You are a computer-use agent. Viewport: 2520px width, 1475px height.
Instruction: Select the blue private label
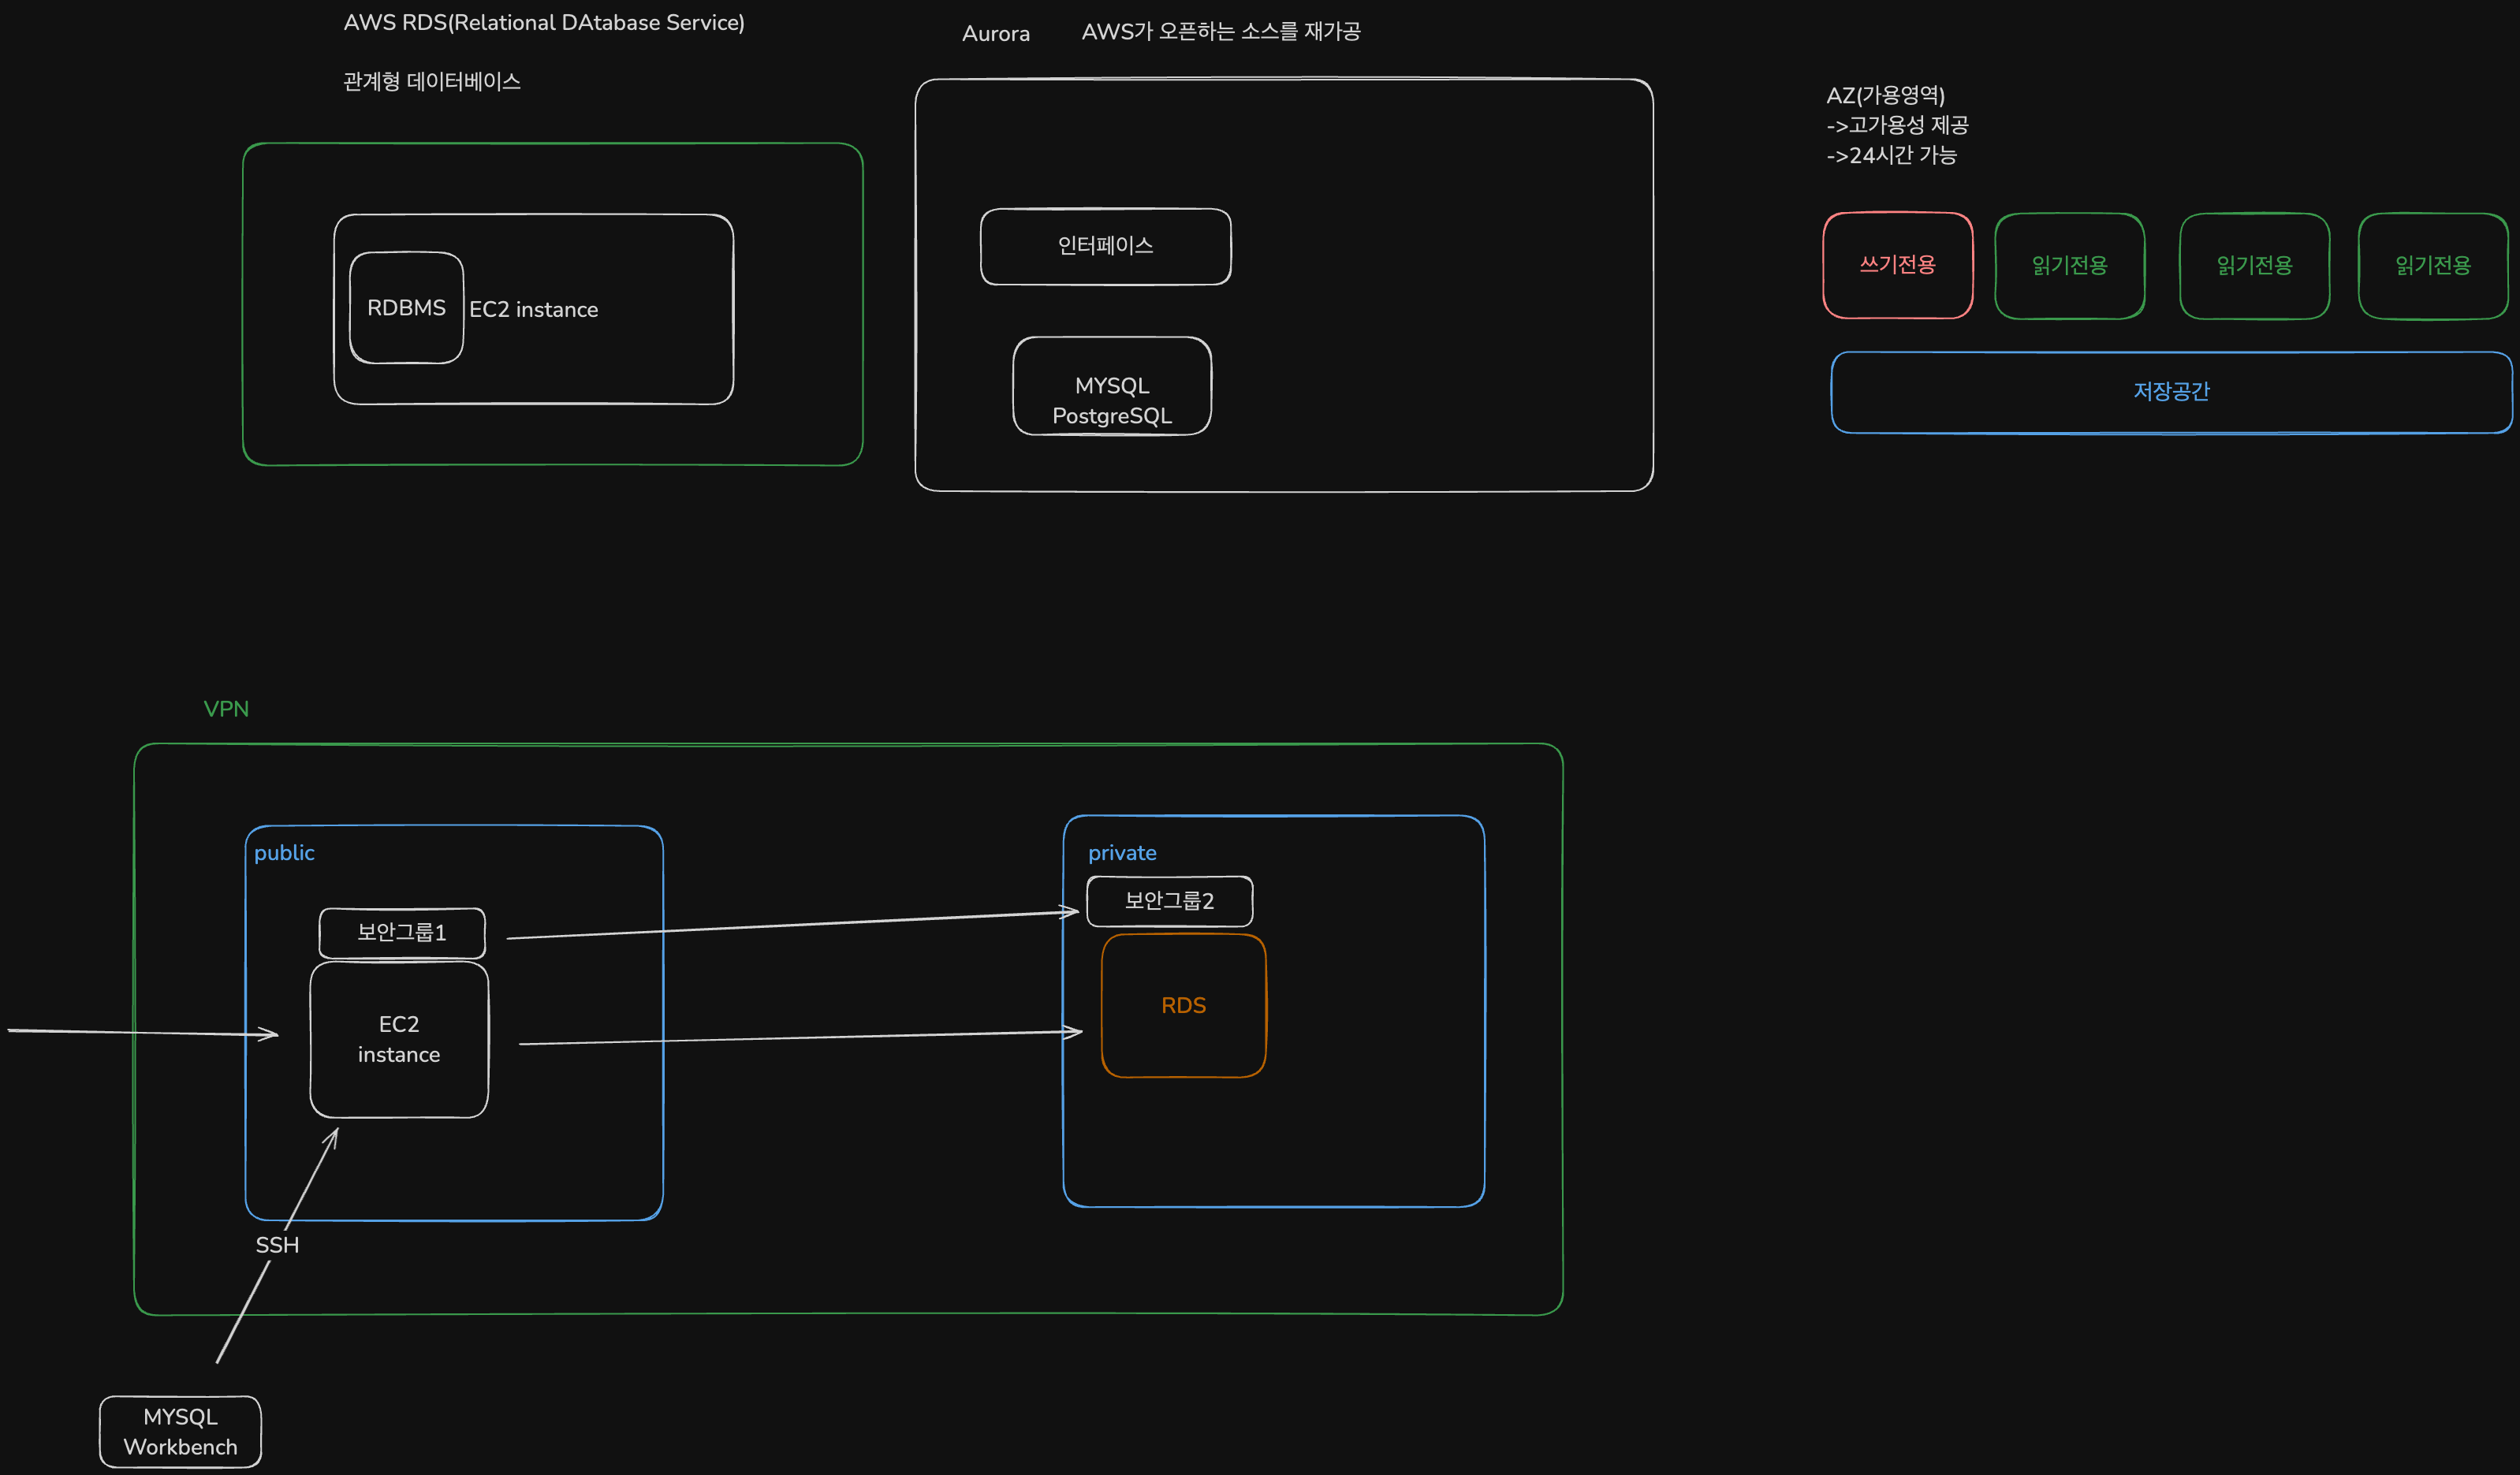click(1121, 853)
